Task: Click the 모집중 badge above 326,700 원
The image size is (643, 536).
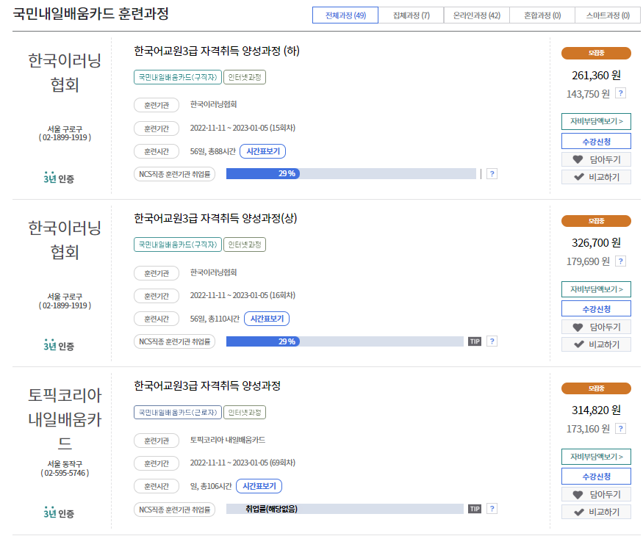Action: (x=596, y=221)
